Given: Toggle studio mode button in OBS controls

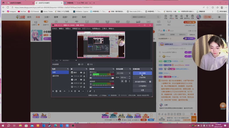Looking at the screenshot, I should 142,86.
